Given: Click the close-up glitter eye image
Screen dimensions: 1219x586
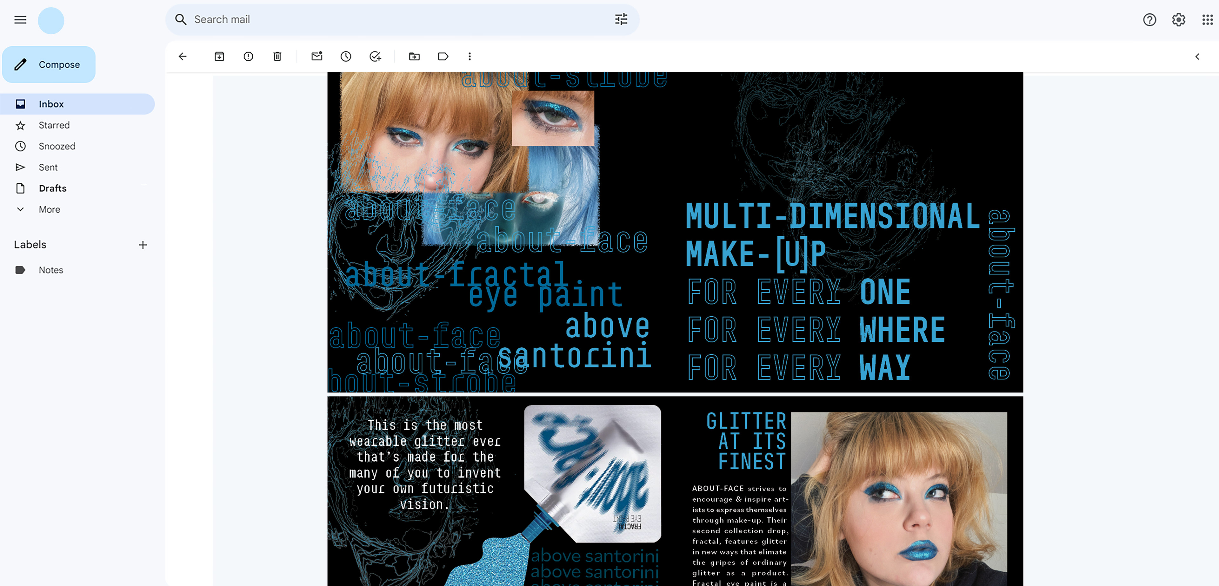Looking at the screenshot, I should point(553,119).
